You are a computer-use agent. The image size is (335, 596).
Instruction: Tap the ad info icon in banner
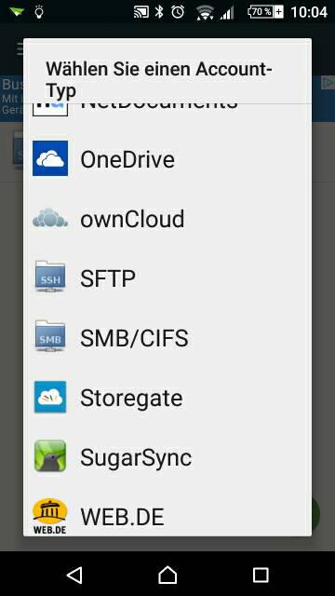(328, 83)
